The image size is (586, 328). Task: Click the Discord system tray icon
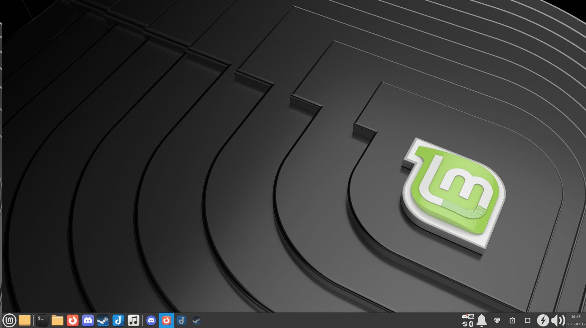click(x=465, y=317)
